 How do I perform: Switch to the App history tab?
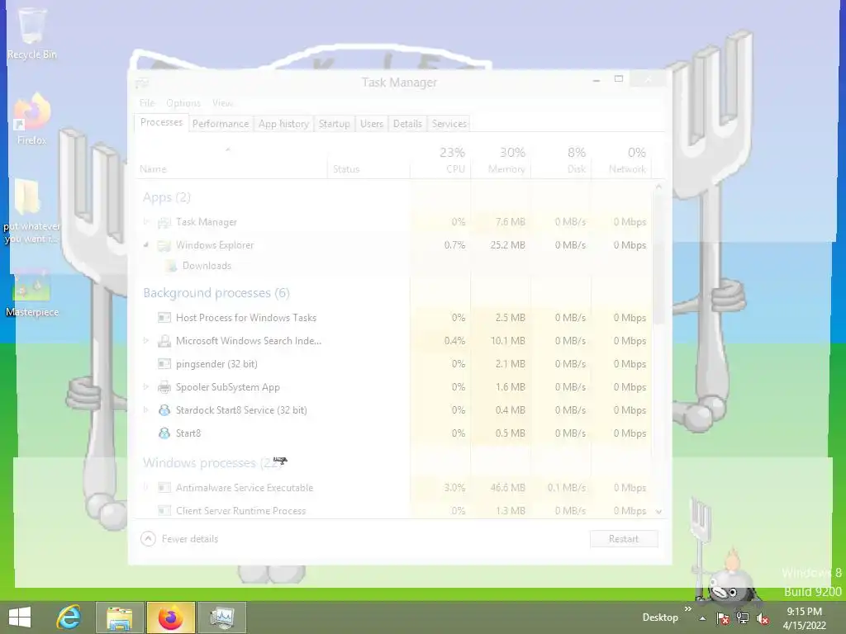[x=284, y=124]
